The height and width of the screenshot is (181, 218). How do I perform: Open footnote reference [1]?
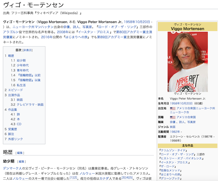tap(71, 177)
